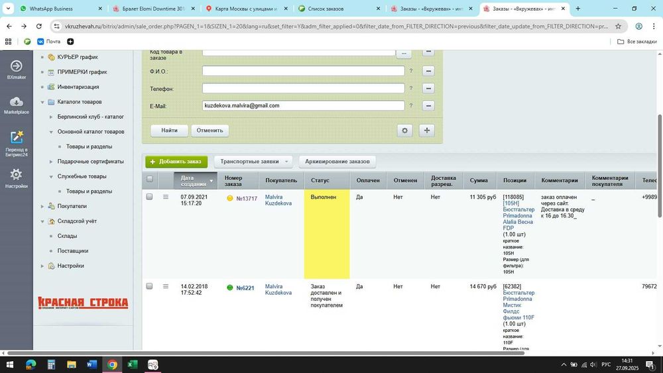The height and width of the screenshot is (373, 663).
Task: Click into the E-Mail filter field
Action: 303,105
